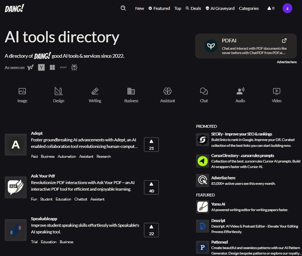This screenshot has height=256, width=302.
Task: Open the Chat category icon
Action: click(x=204, y=92)
